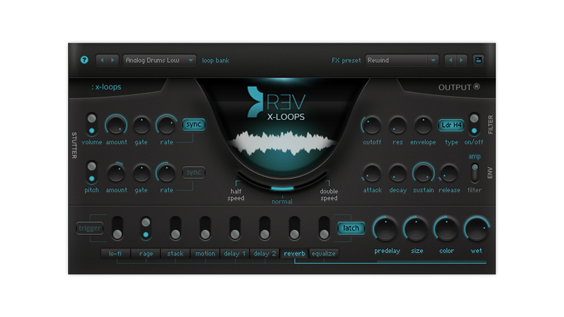Click the save preset disk icon
564x317 pixels.
tap(479, 60)
